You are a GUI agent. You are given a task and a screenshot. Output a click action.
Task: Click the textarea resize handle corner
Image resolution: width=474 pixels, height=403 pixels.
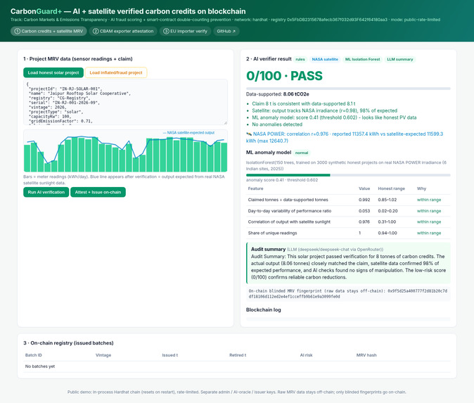tap(225, 123)
